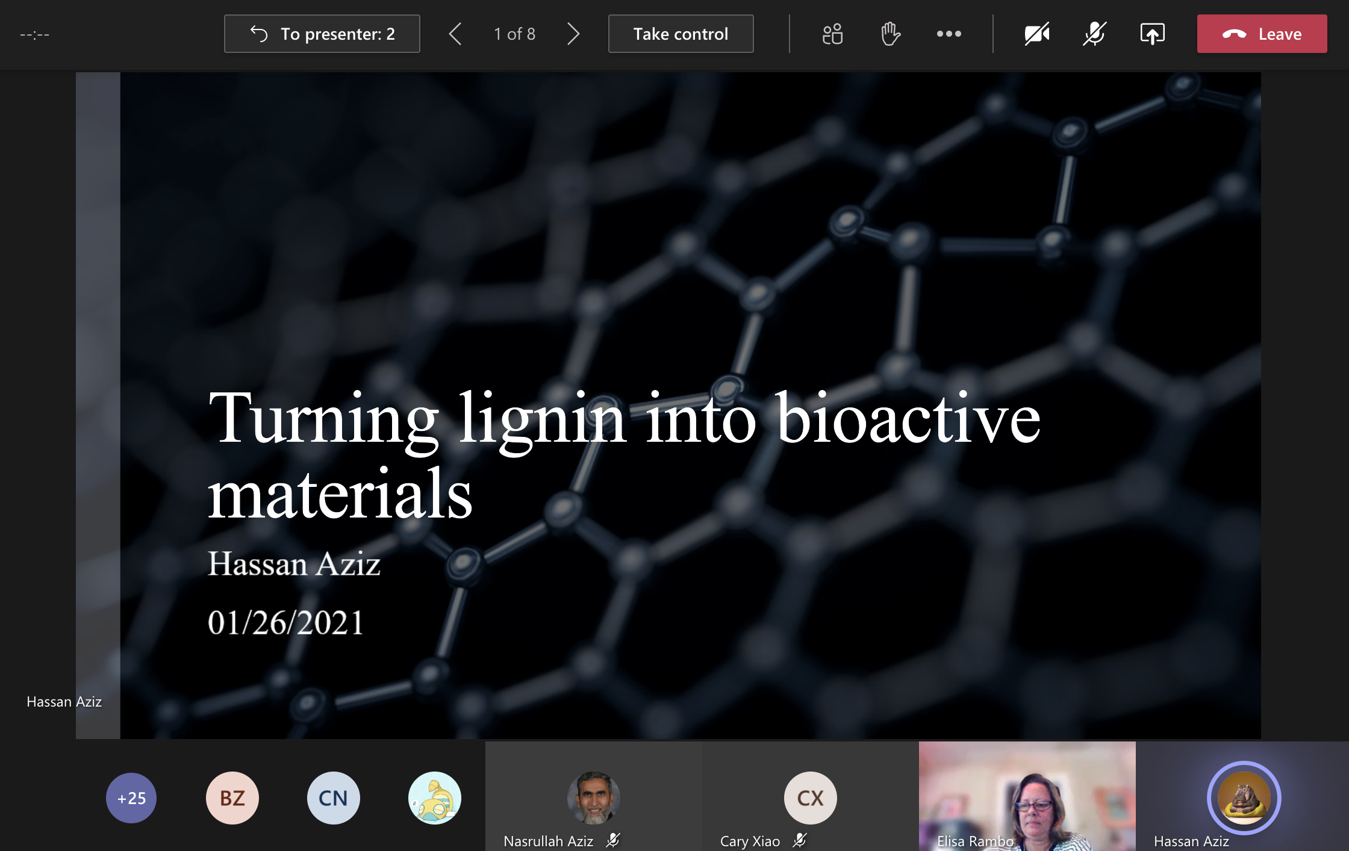Open the show participants panel icon
The image size is (1349, 851).
[832, 34]
